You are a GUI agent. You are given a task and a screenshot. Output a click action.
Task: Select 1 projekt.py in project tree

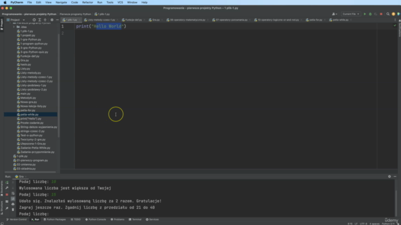28,35
